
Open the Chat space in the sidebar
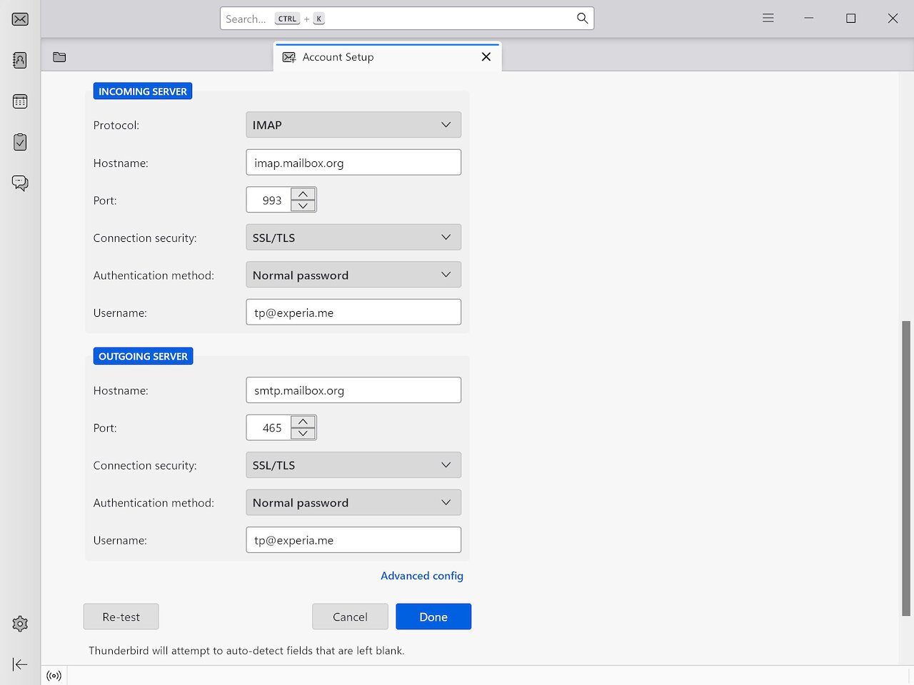19,183
